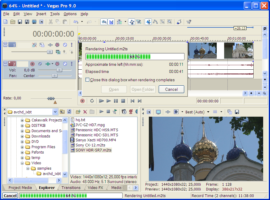270x200 pixels.
Task: Arm audio track 2 for record
Action: tap(32, 64)
